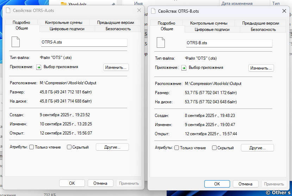Viewport: 292px width, 196px height.
Task: Click the large file icon for OTRS-B.ots
Action: click(x=161, y=43)
